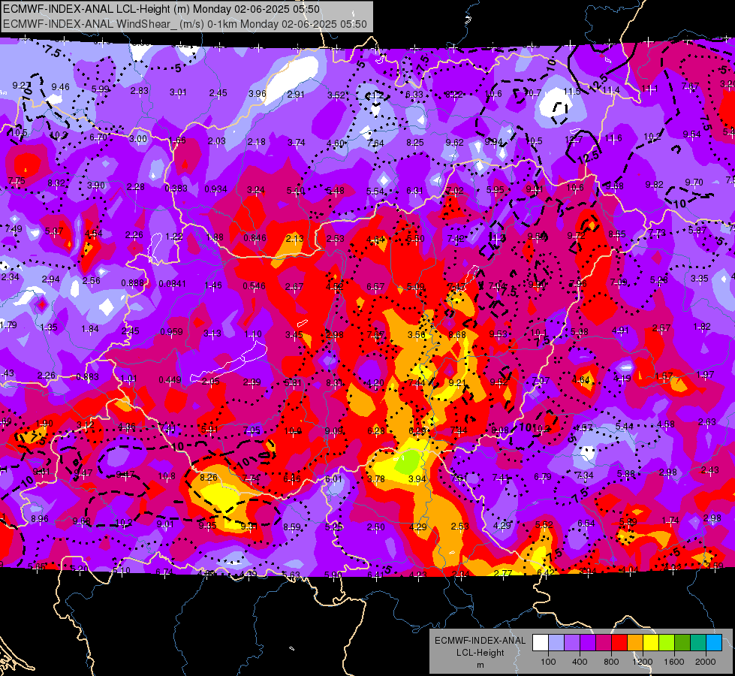Click the wind shear value '6.28'
The image size is (735, 676).
[x=376, y=430]
